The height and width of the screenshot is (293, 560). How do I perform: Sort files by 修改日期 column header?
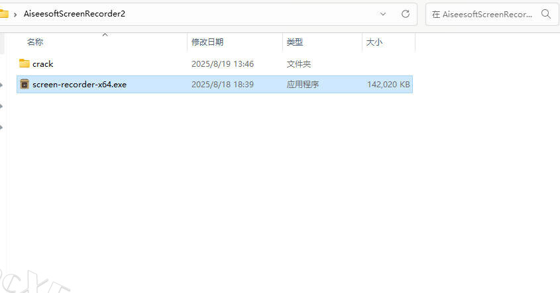(x=207, y=42)
